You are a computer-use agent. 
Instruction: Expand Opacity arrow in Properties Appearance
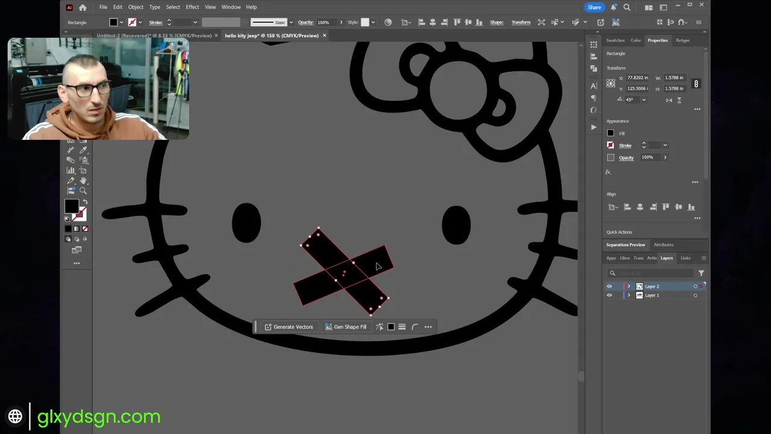click(665, 157)
